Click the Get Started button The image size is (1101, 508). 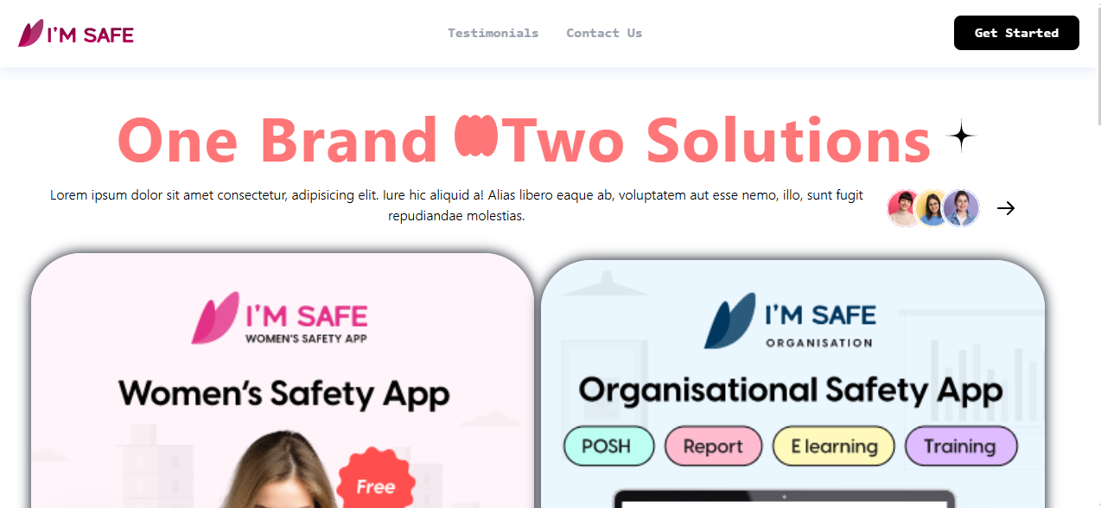pyautogui.click(x=1016, y=33)
